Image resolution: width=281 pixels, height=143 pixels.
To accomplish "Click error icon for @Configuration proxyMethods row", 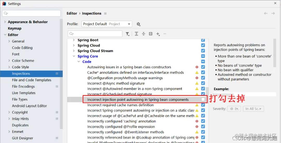I will (x=197, y=78).
